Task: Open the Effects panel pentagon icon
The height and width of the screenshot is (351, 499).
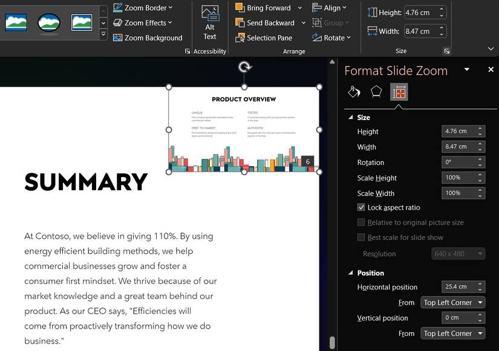Action: click(x=376, y=91)
